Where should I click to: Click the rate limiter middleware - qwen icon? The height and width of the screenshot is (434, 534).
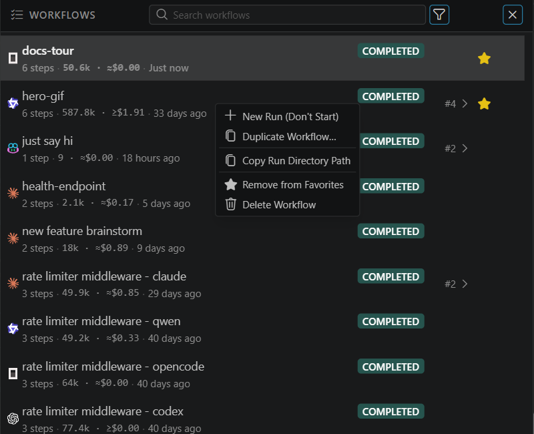pyautogui.click(x=13, y=329)
